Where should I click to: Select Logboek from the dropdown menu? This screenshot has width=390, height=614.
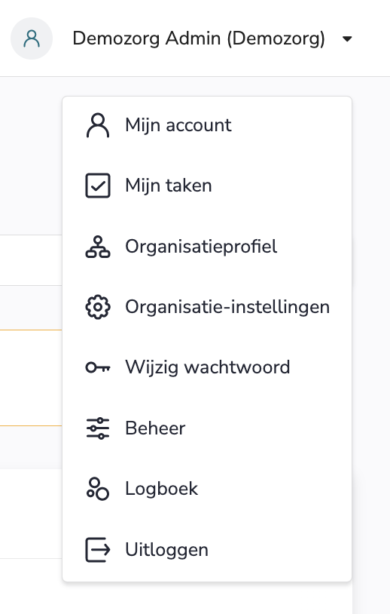tap(207, 489)
